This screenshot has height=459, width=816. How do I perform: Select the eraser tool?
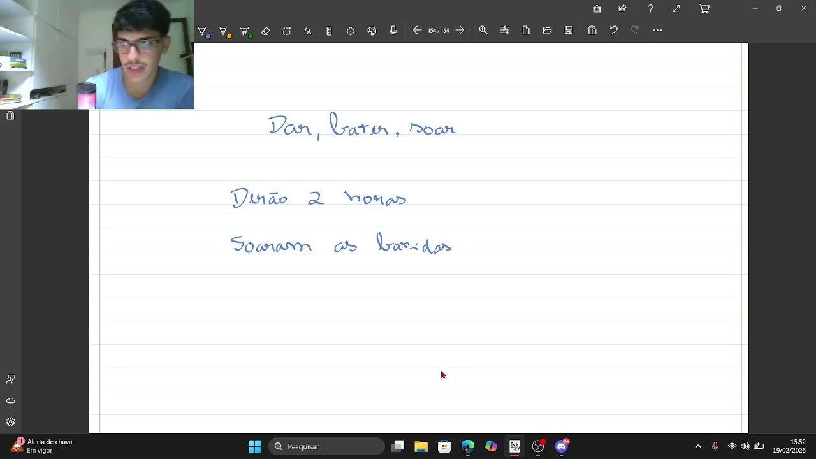click(x=266, y=31)
